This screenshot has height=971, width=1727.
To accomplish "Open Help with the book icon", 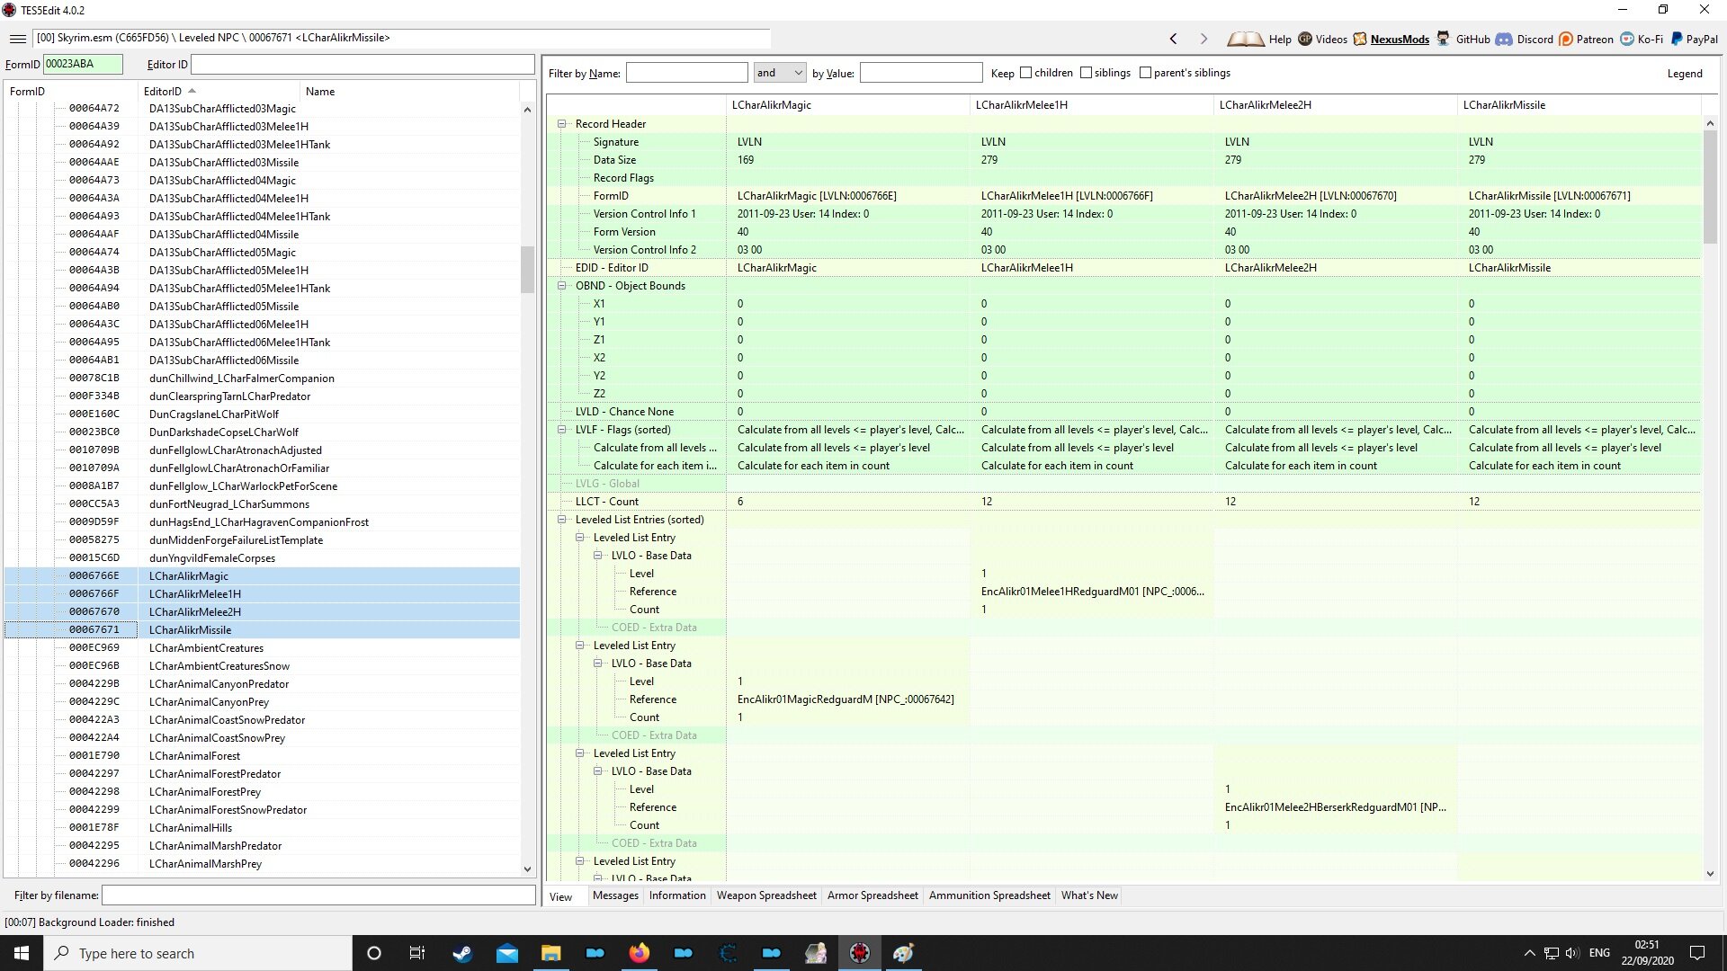I will 1246,39.
